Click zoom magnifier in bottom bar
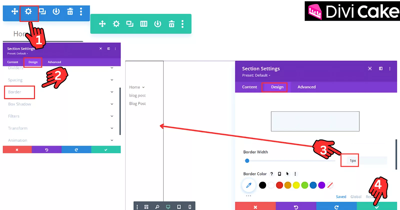 (157, 207)
